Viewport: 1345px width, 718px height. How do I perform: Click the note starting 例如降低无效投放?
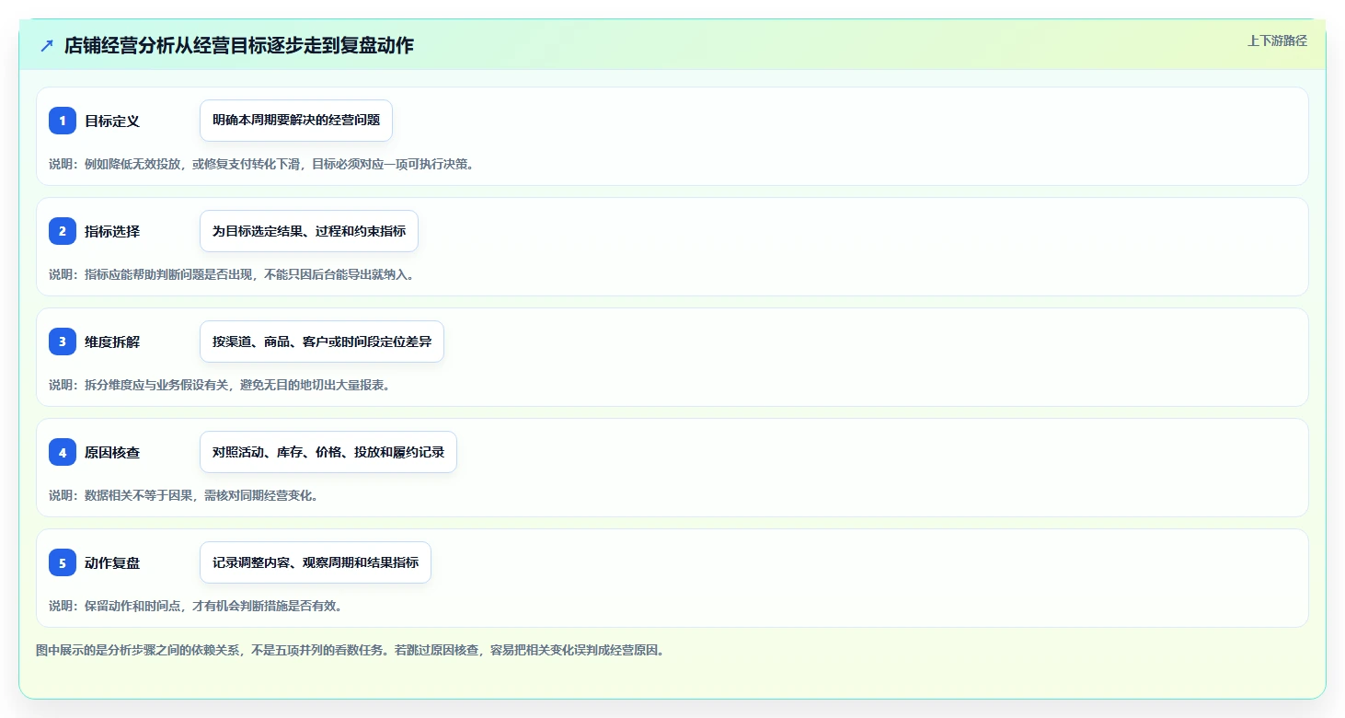coord(262,164)
